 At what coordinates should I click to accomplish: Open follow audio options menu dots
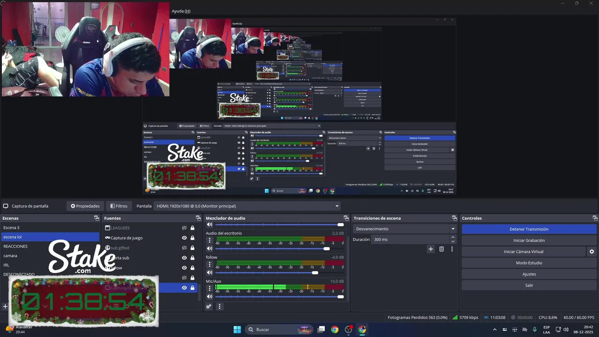pos(210,264)
